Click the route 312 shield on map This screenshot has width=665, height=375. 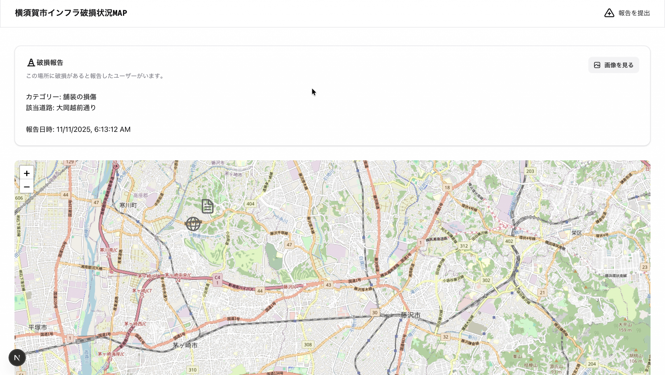(464, 246)
